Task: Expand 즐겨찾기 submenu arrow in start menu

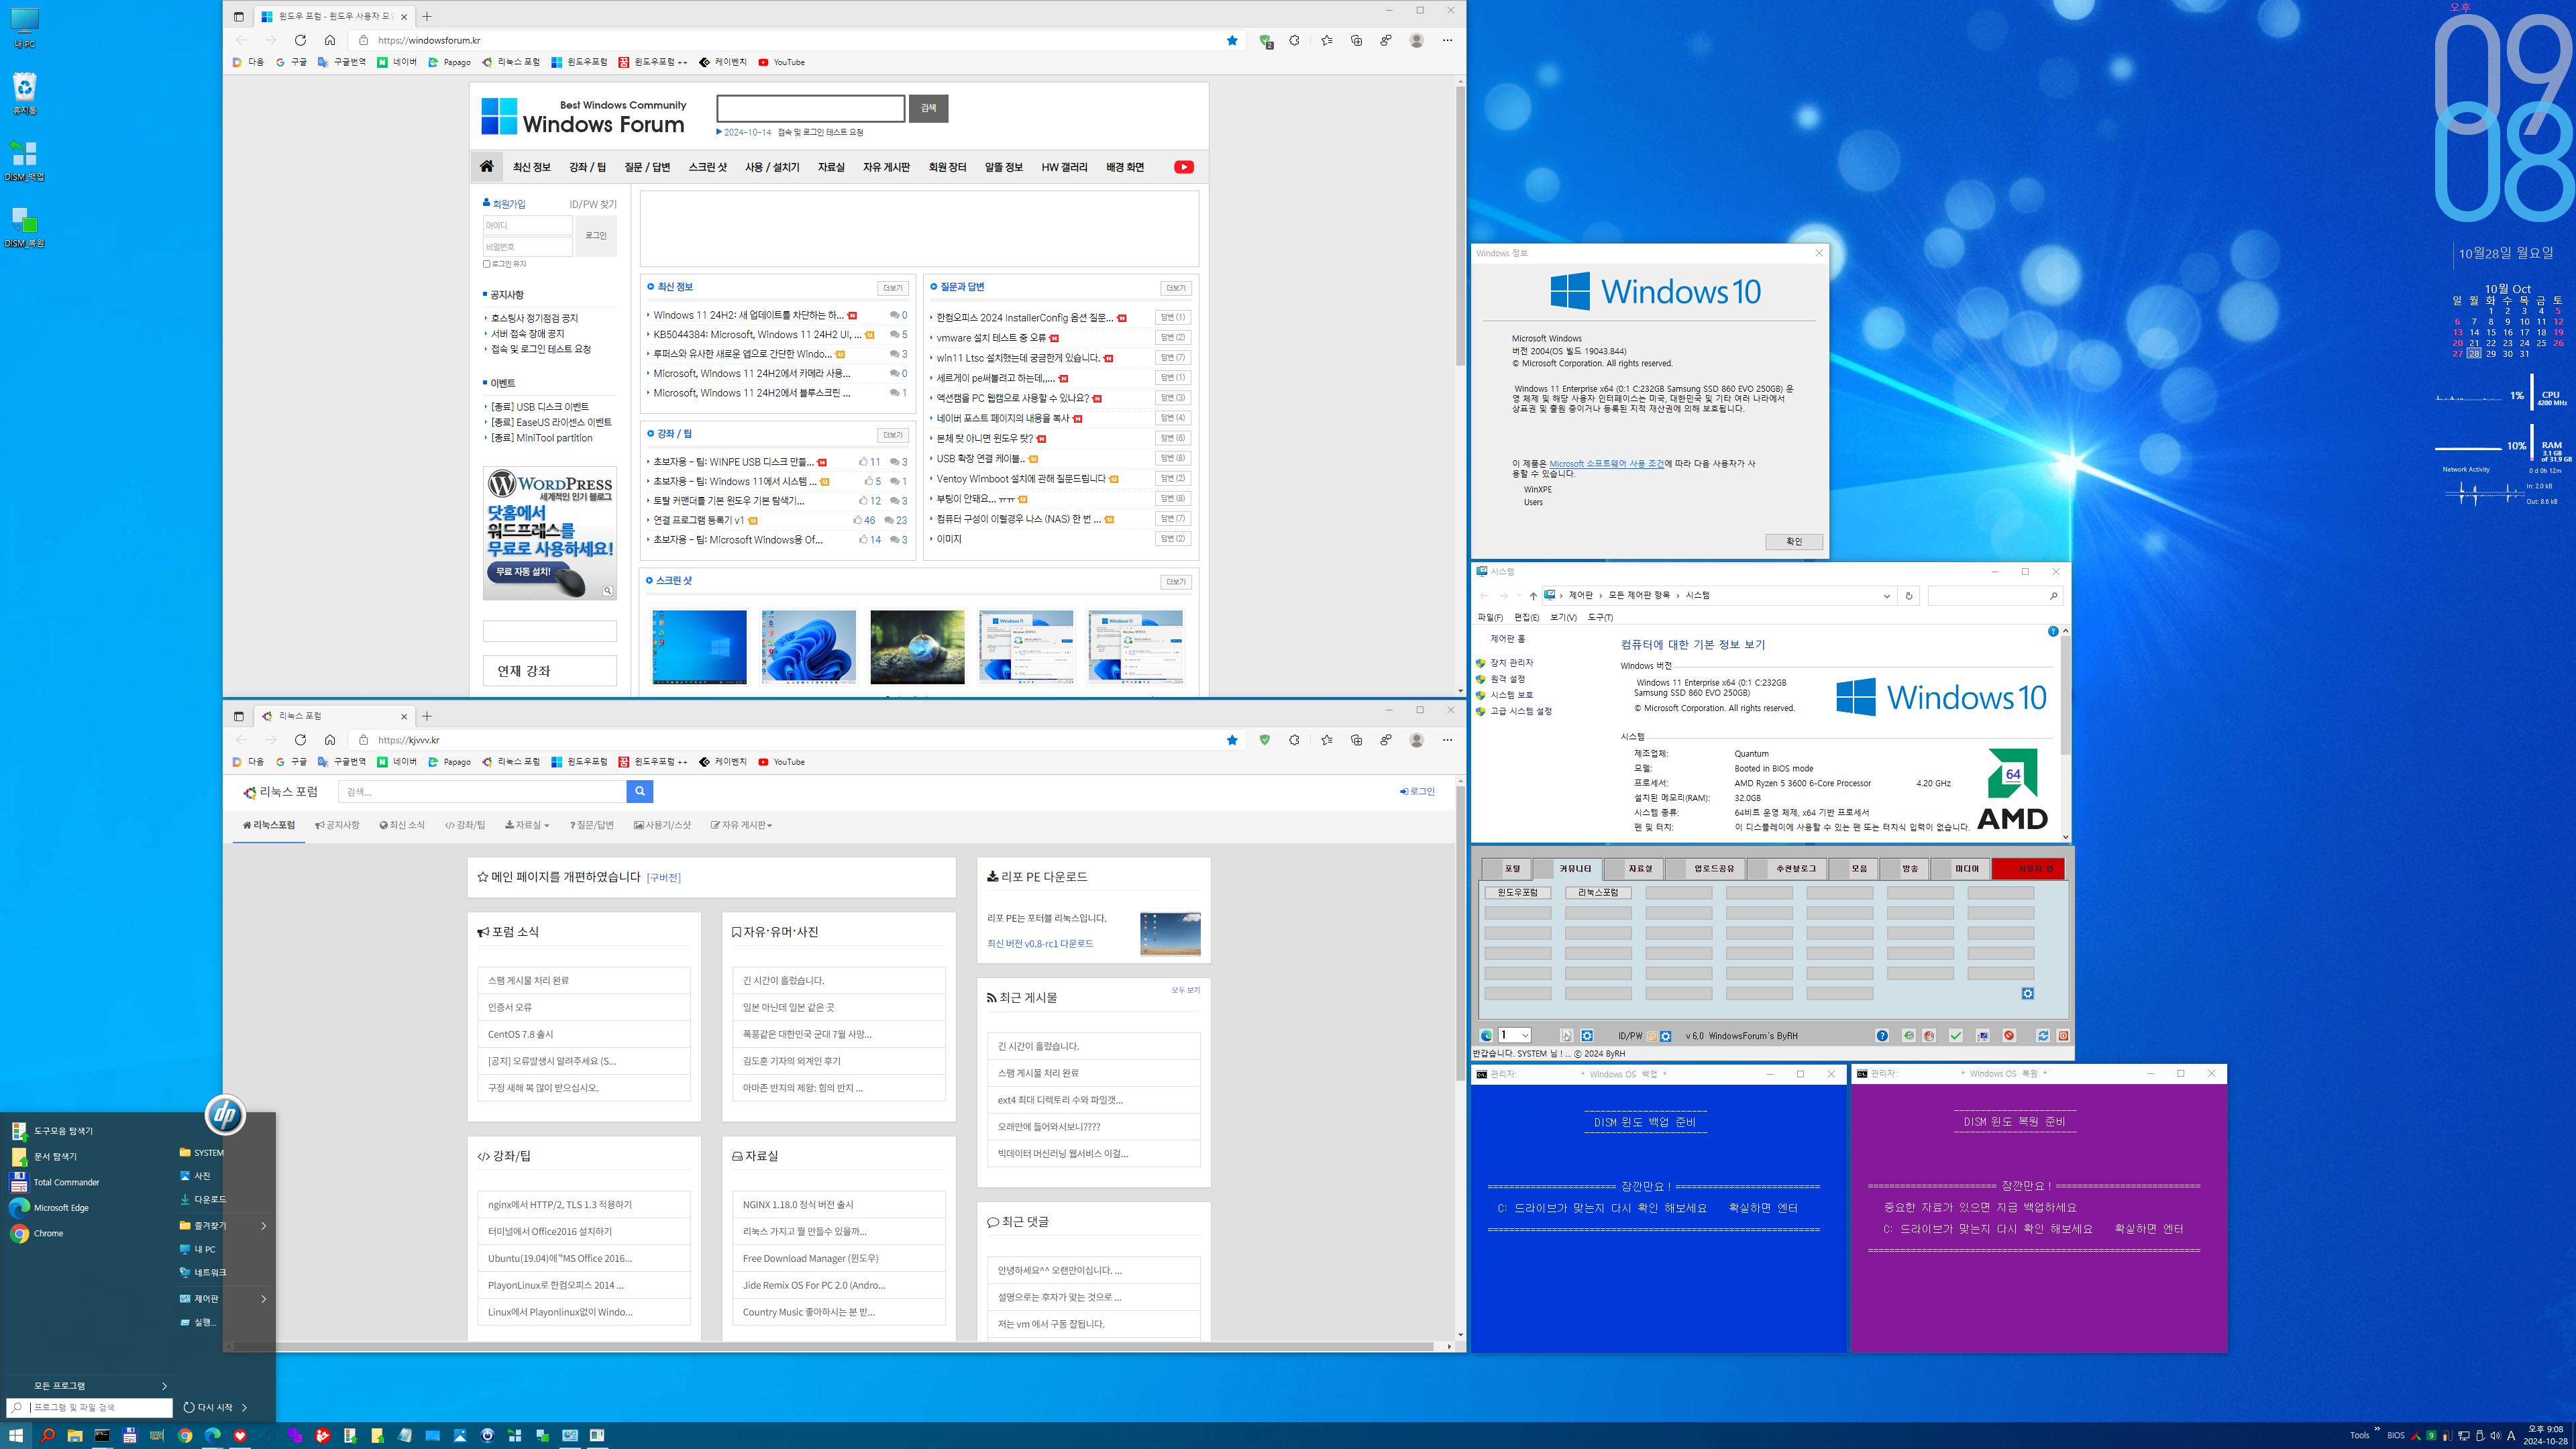Action: tap(264, 1225)
